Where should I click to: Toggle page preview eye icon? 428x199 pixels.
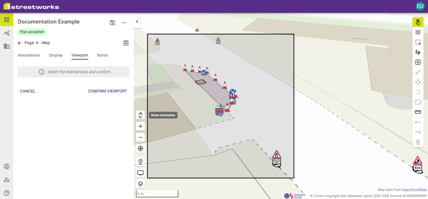click(x=126, y=43)
